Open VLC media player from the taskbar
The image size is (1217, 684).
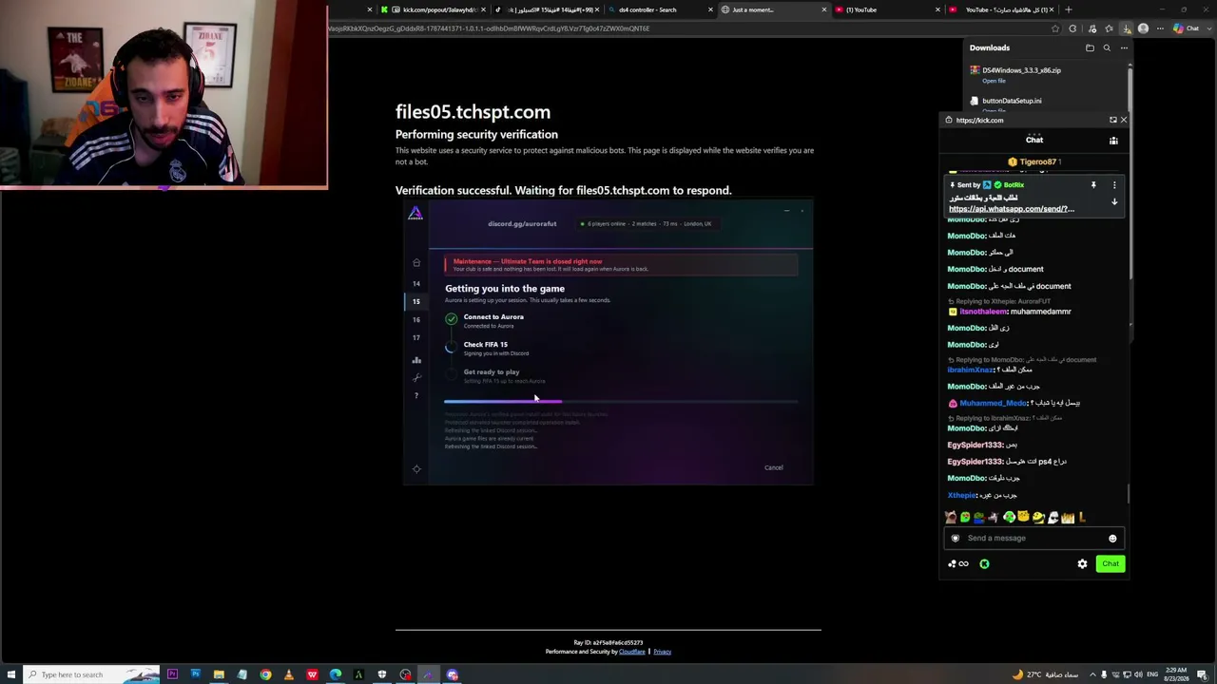click(x=289, y=674)
